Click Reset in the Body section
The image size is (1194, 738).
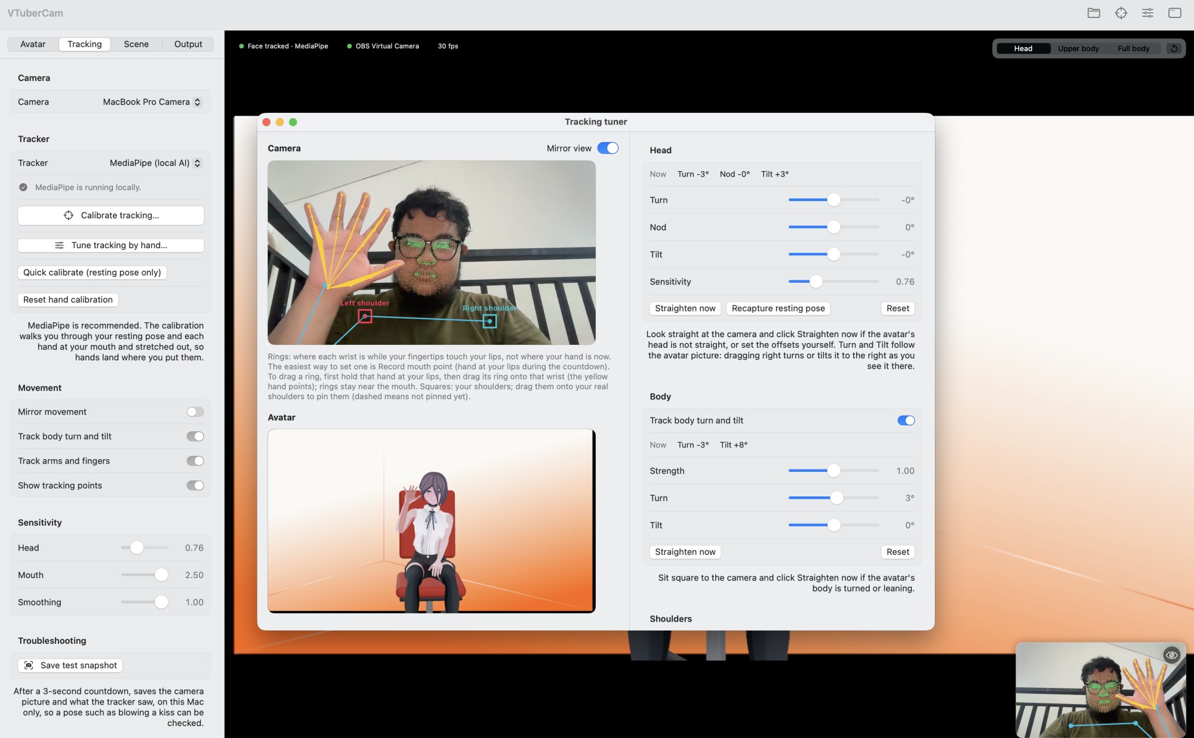[x=897, y=552]
